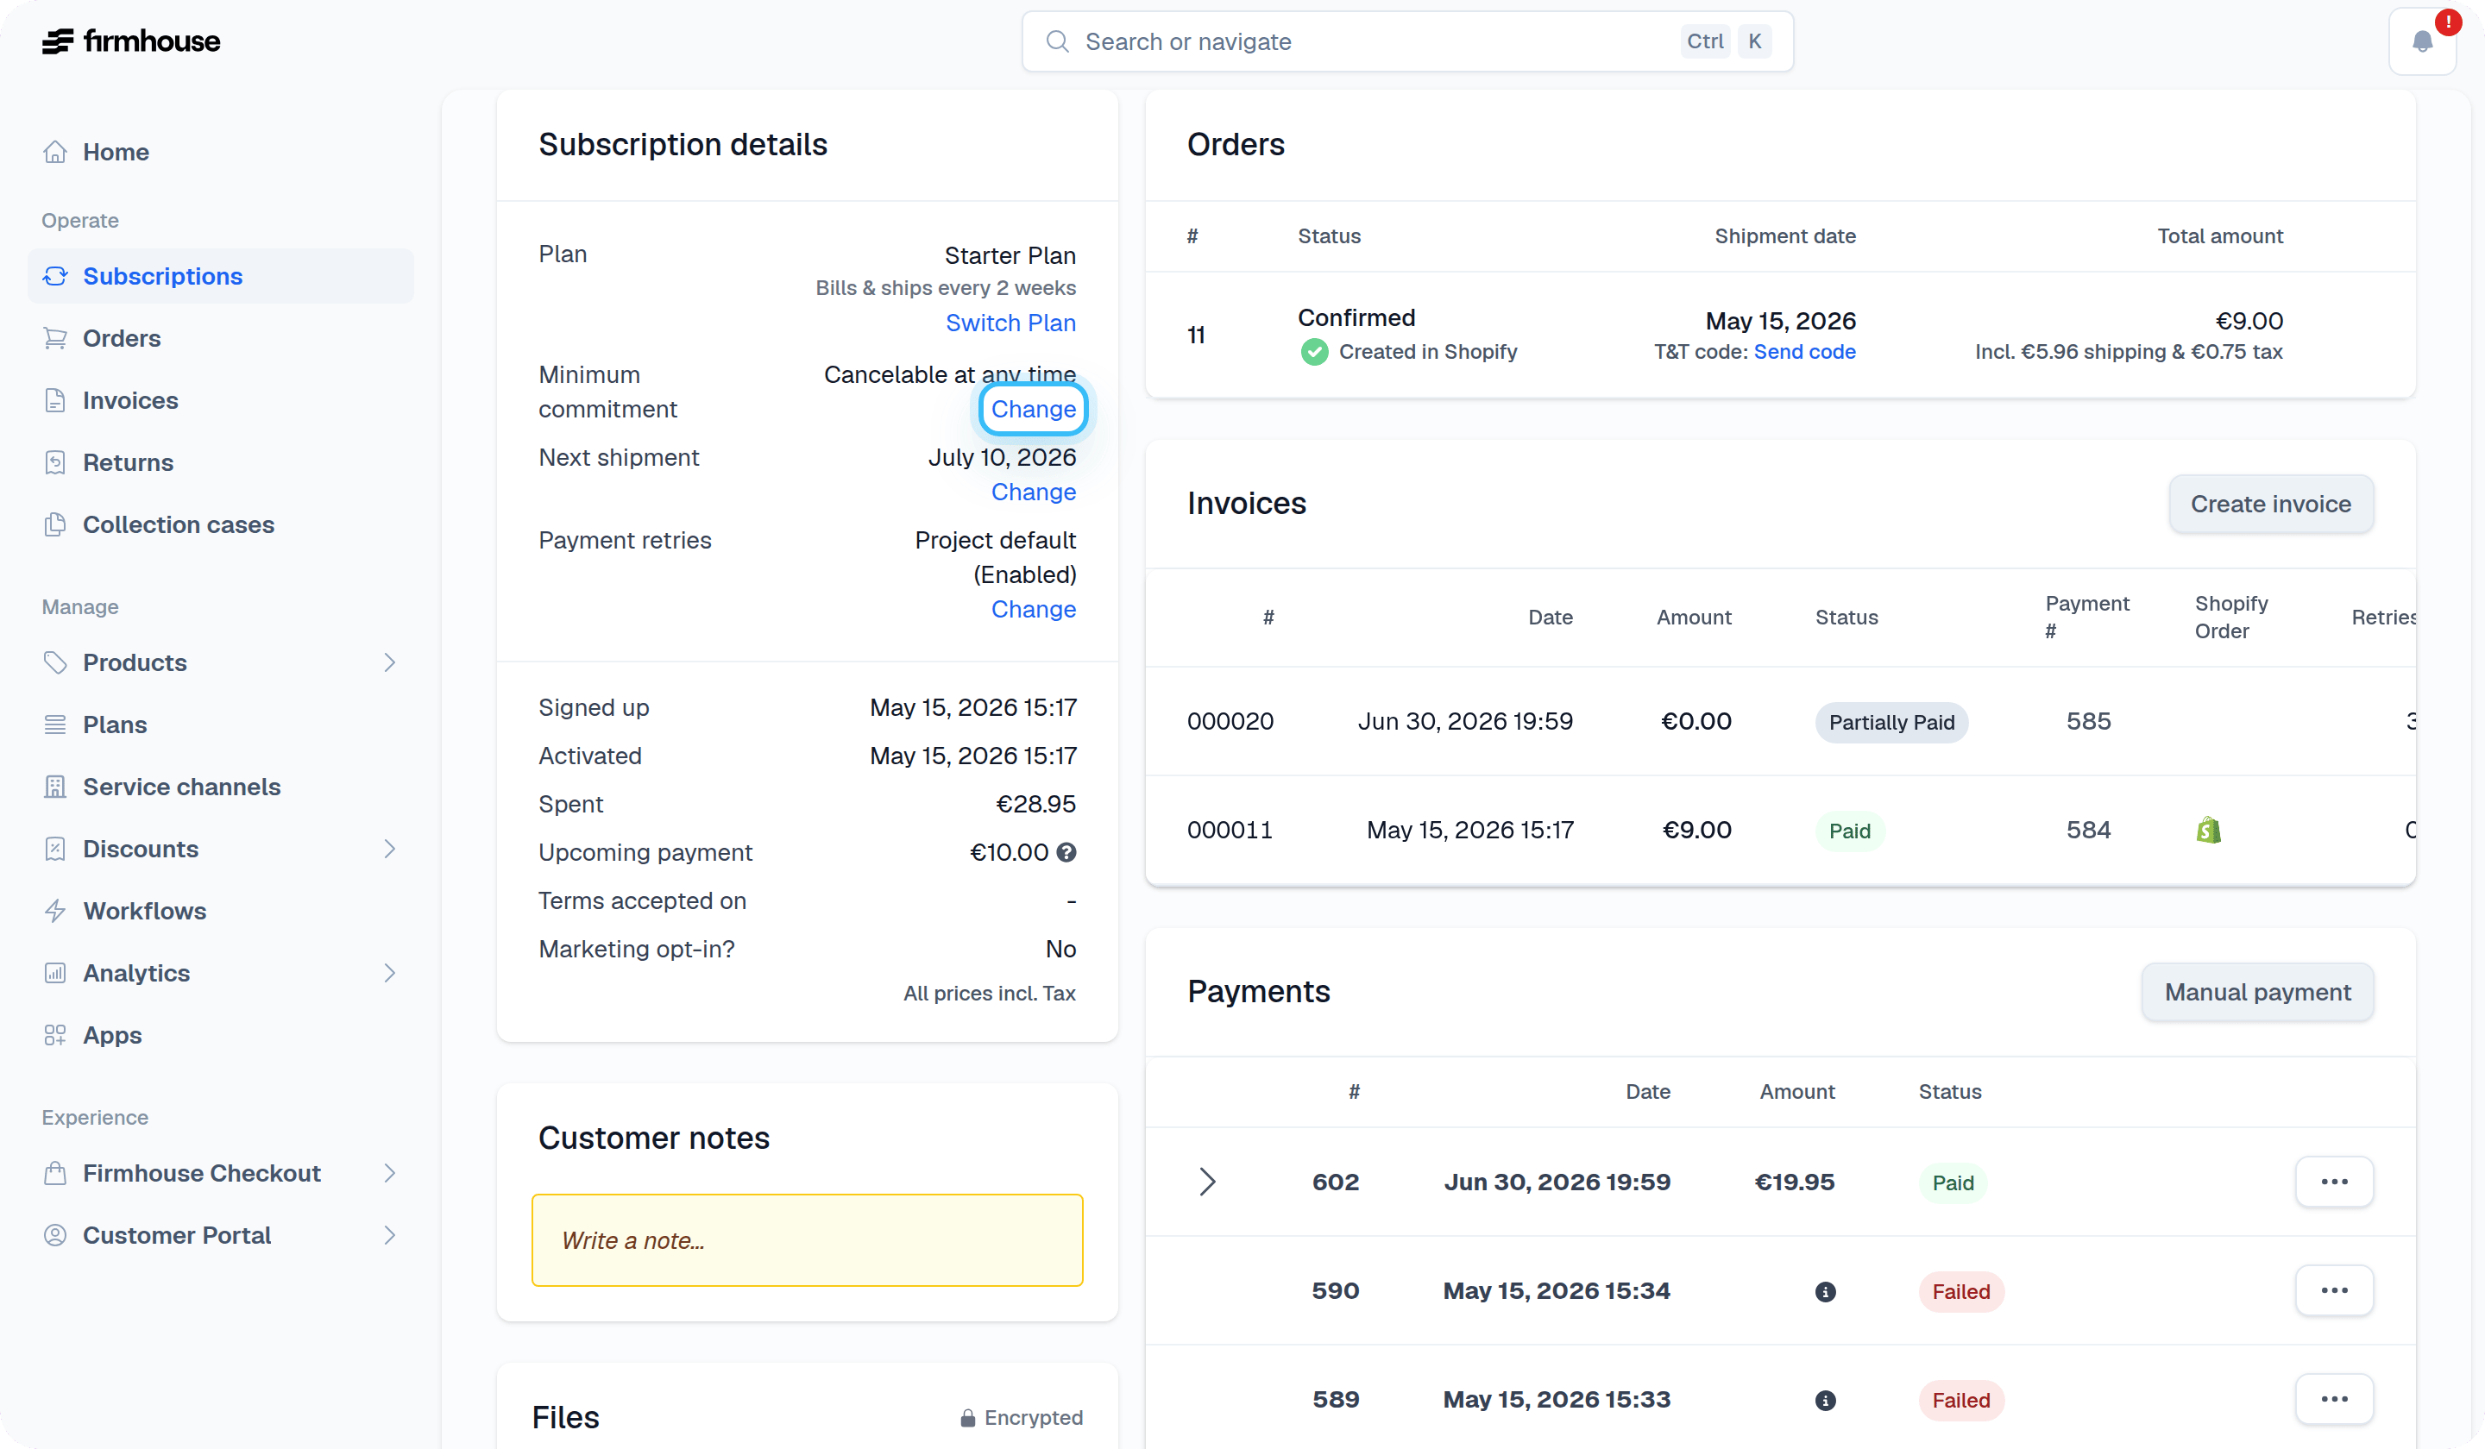This screenshot has width=2485, height=1449.
Task: Click the info icon on payment 590
Action: click(1825, 1291)
